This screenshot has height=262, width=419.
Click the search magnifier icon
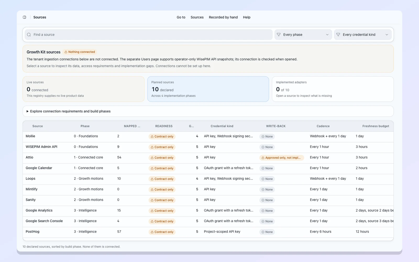coord(29,35)
